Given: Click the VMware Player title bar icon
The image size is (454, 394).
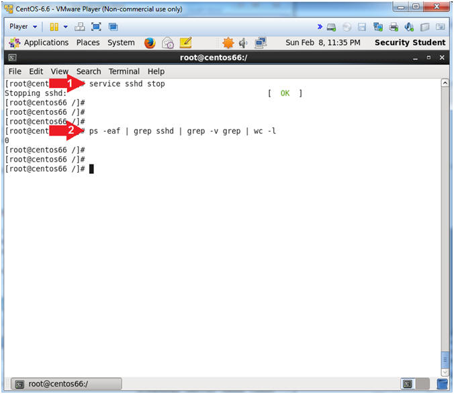Looking at the screenshot, I should pyautogui.click(x=9, y=9).
